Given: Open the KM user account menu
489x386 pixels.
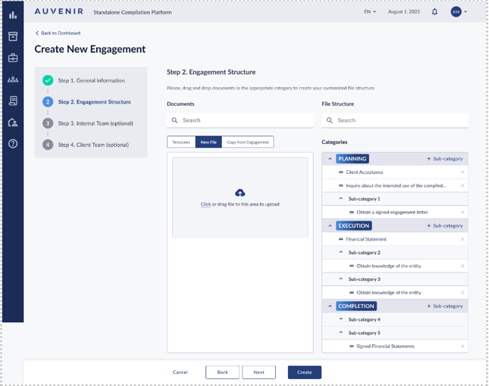Looking at the screenshot, I should tap(458, 12).
